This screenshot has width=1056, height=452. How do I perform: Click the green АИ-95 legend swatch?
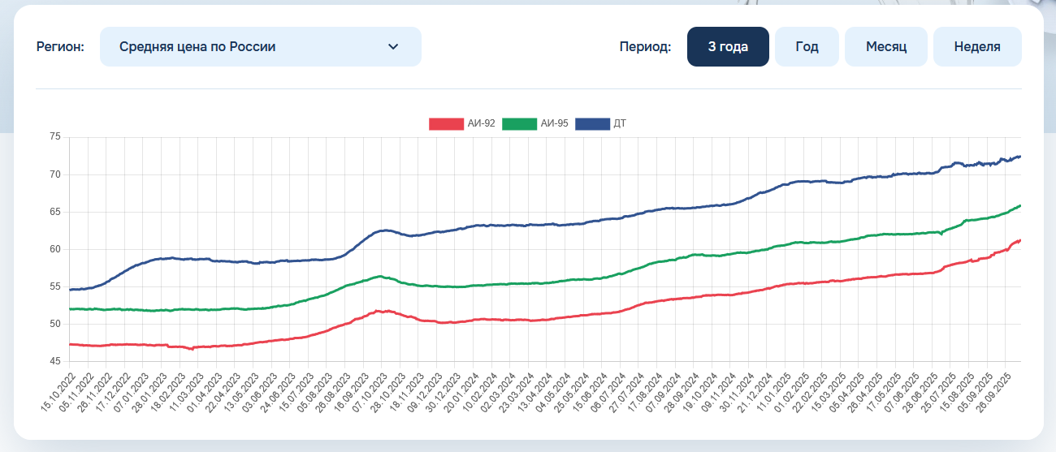coord(519,124)
